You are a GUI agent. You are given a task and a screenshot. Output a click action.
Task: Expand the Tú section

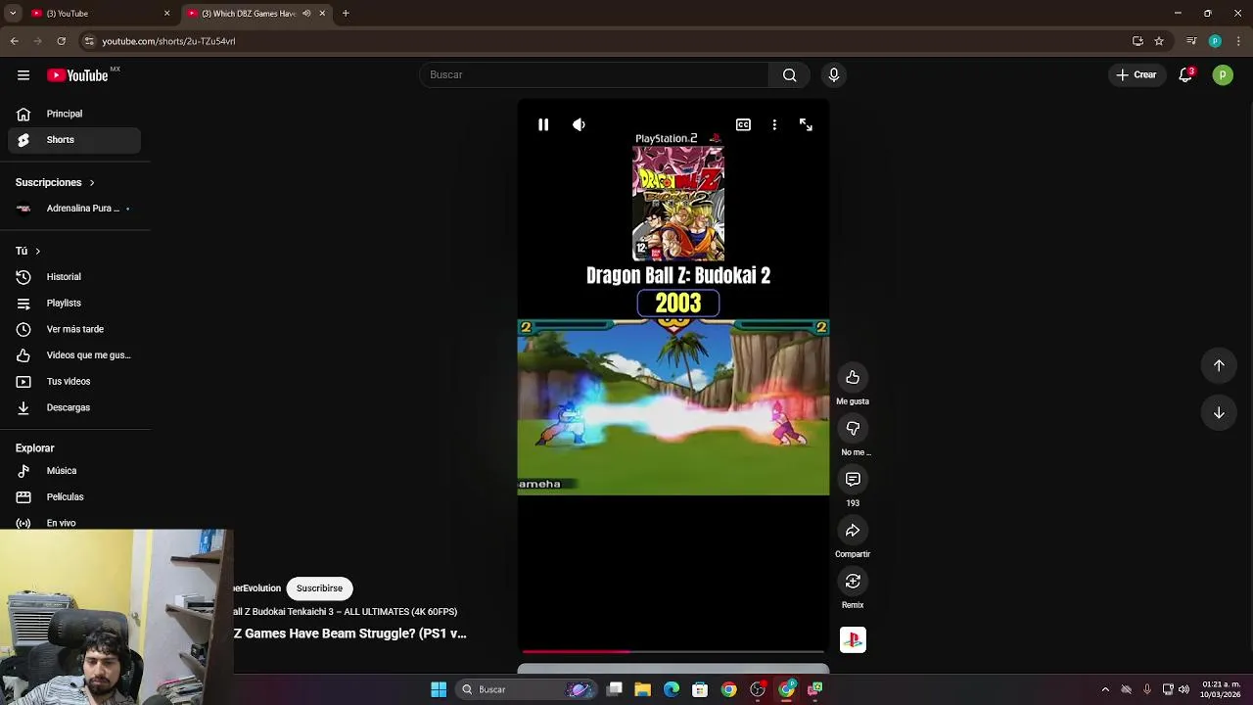point(27,251)
